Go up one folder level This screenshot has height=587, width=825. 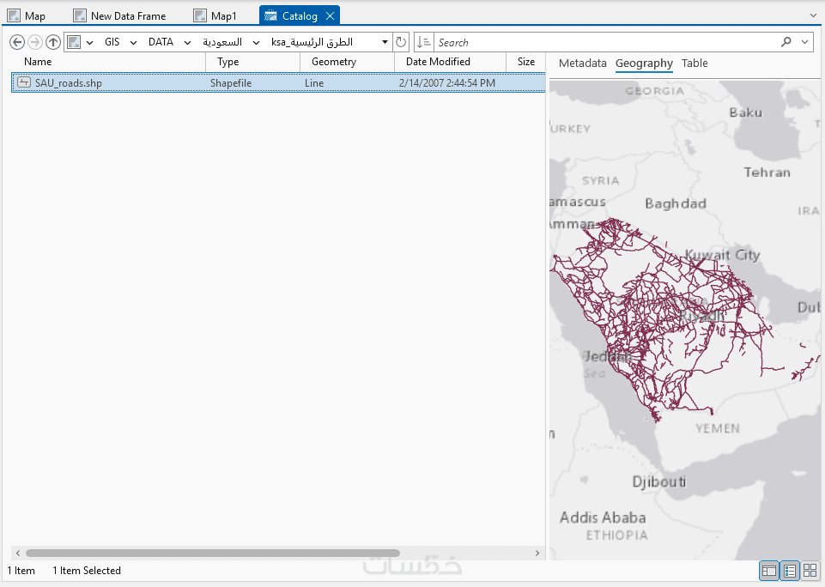(53, 42)
